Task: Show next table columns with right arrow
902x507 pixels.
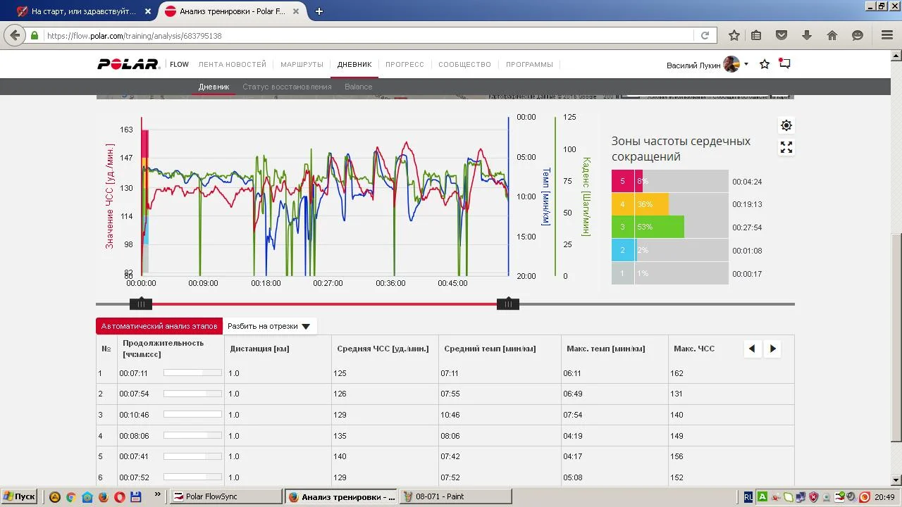Action: click(773, 349)
